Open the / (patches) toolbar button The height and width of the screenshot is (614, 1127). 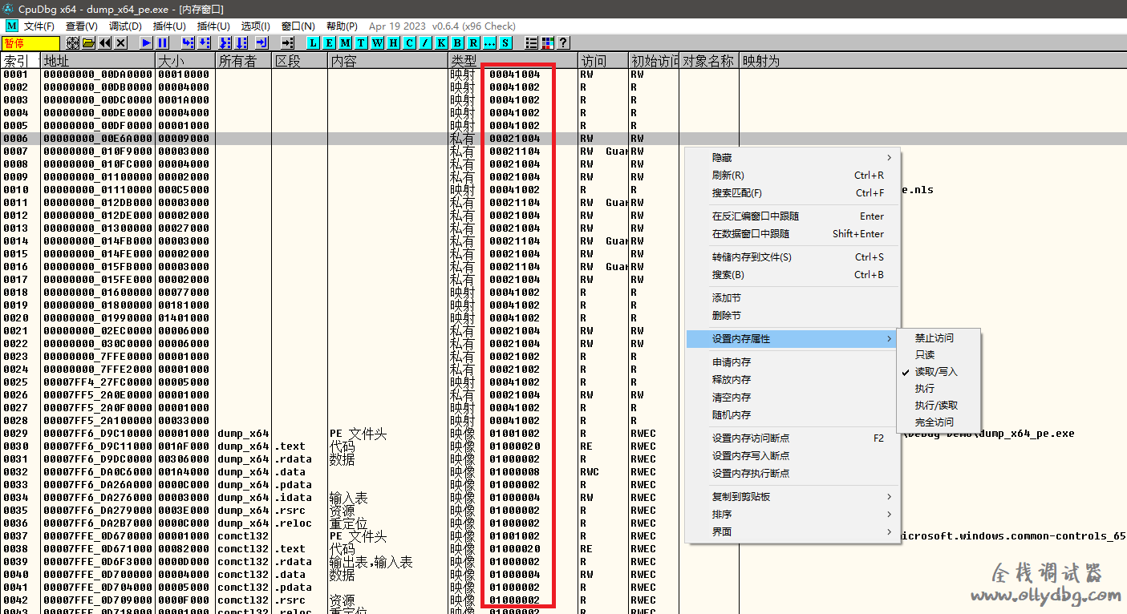pyautogui.click(x=425, y=42)
